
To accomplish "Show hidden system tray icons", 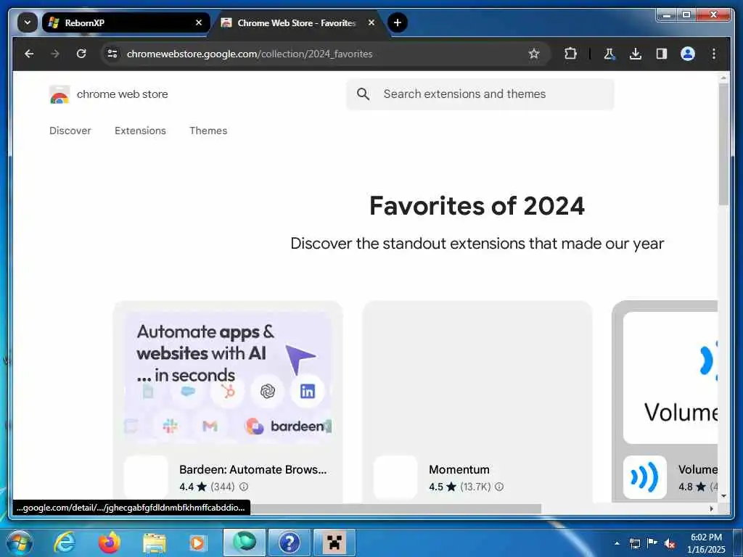I will 617,543.
